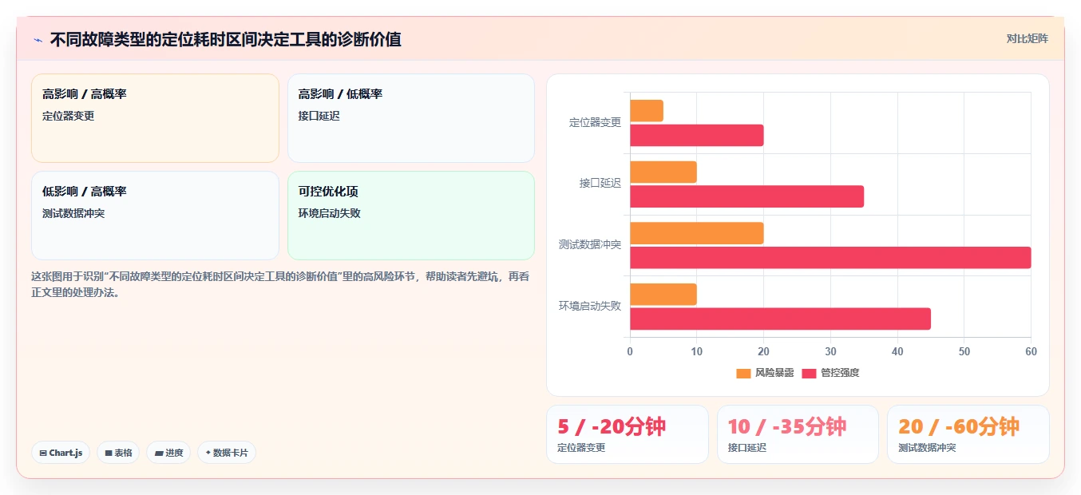Click the x-axis tick value 30

[x=830, y=351]
